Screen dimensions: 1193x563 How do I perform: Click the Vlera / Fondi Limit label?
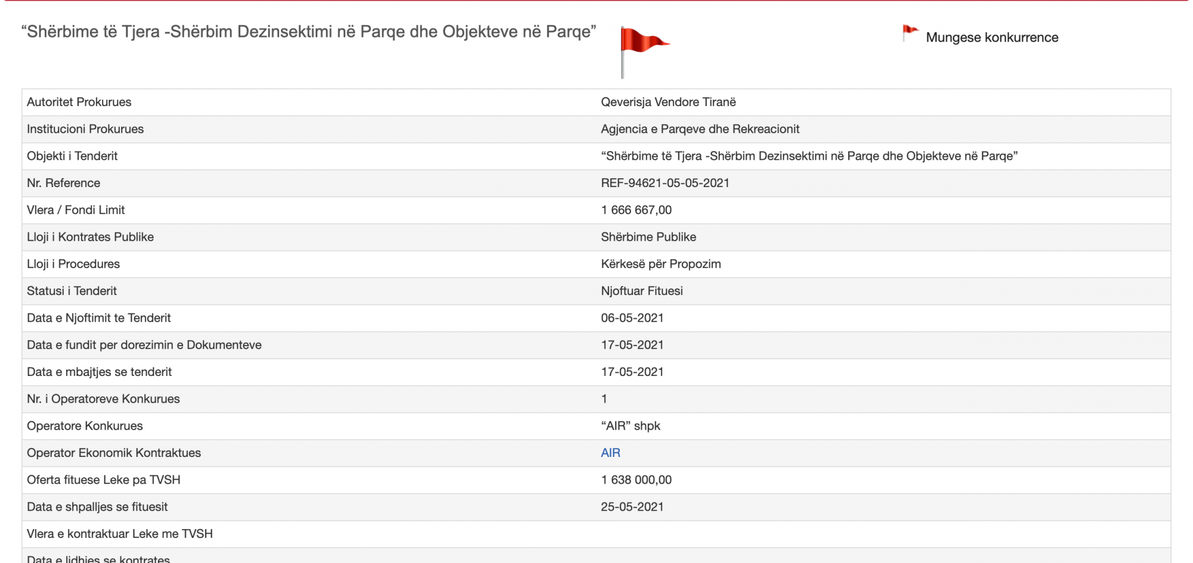[x=76, y=210]
